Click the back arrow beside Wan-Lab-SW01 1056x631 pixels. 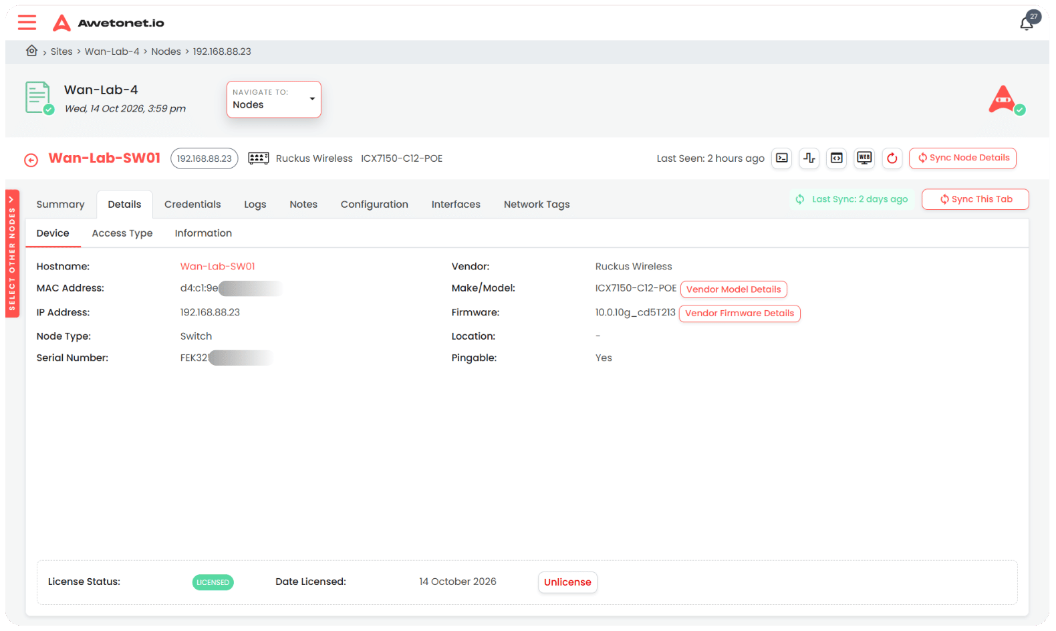pyautogui.click(x=31, y=160)
